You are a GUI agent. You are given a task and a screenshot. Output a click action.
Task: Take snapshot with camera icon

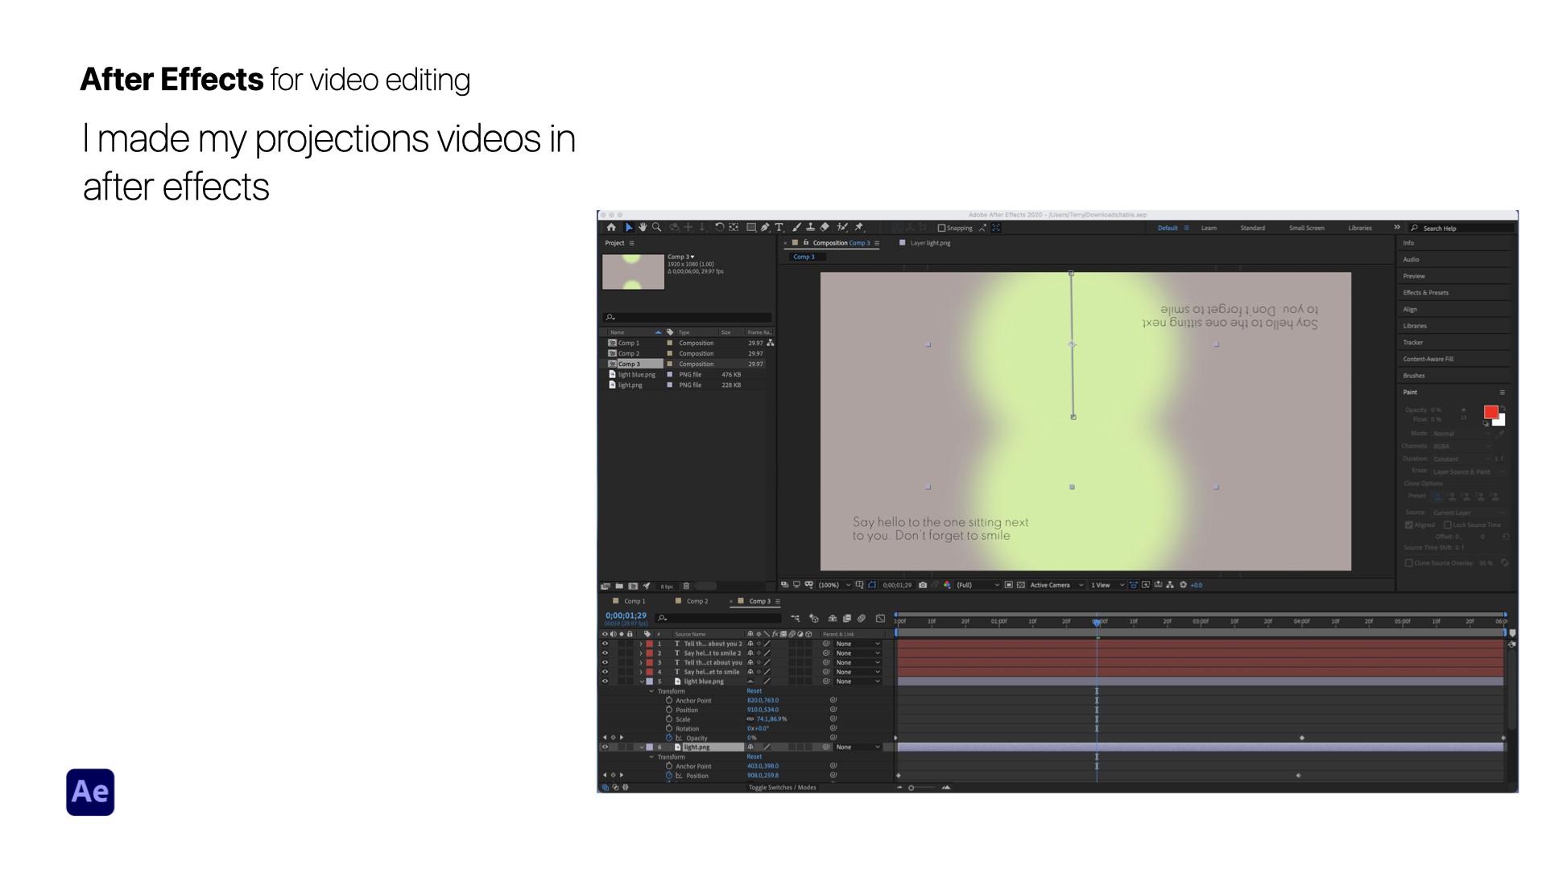(923, 585)
